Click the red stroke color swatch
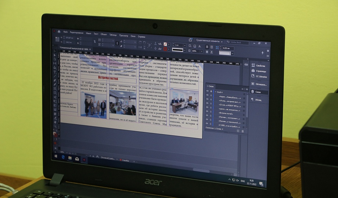338x198 pixels. click(x=165, y=49)
